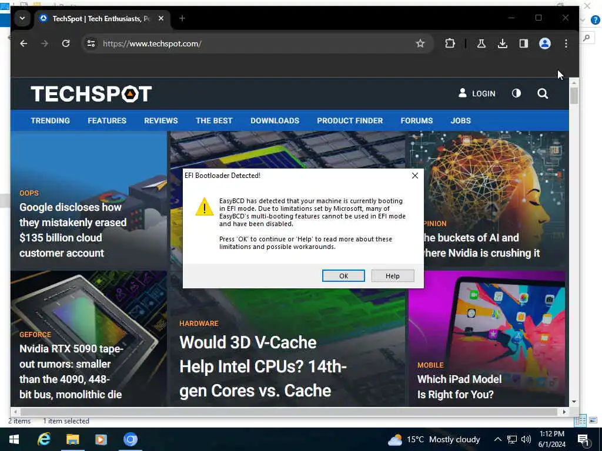Viewport: 602px width, 451px height.
Task: Open the clock showing 1:12 PM
Action: (551, 439)
